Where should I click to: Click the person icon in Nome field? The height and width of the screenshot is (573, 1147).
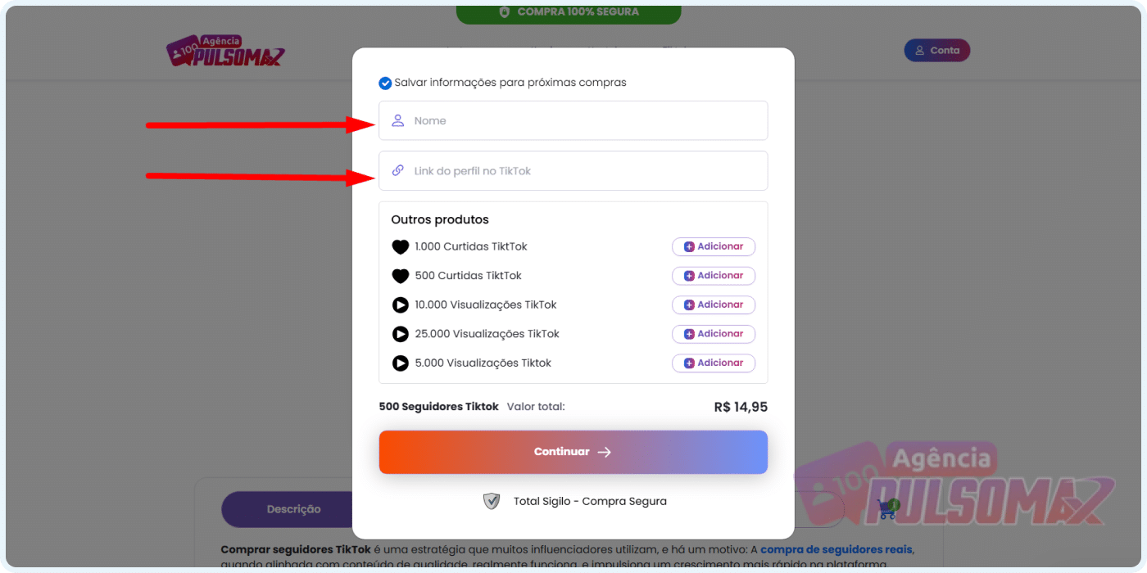398,120
